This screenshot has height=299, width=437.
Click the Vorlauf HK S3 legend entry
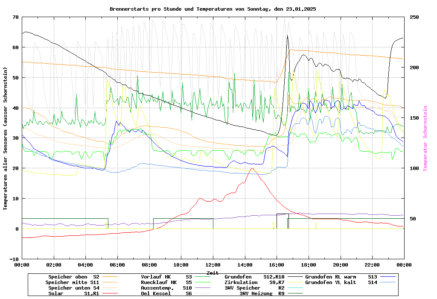click(x=166, y=277)
